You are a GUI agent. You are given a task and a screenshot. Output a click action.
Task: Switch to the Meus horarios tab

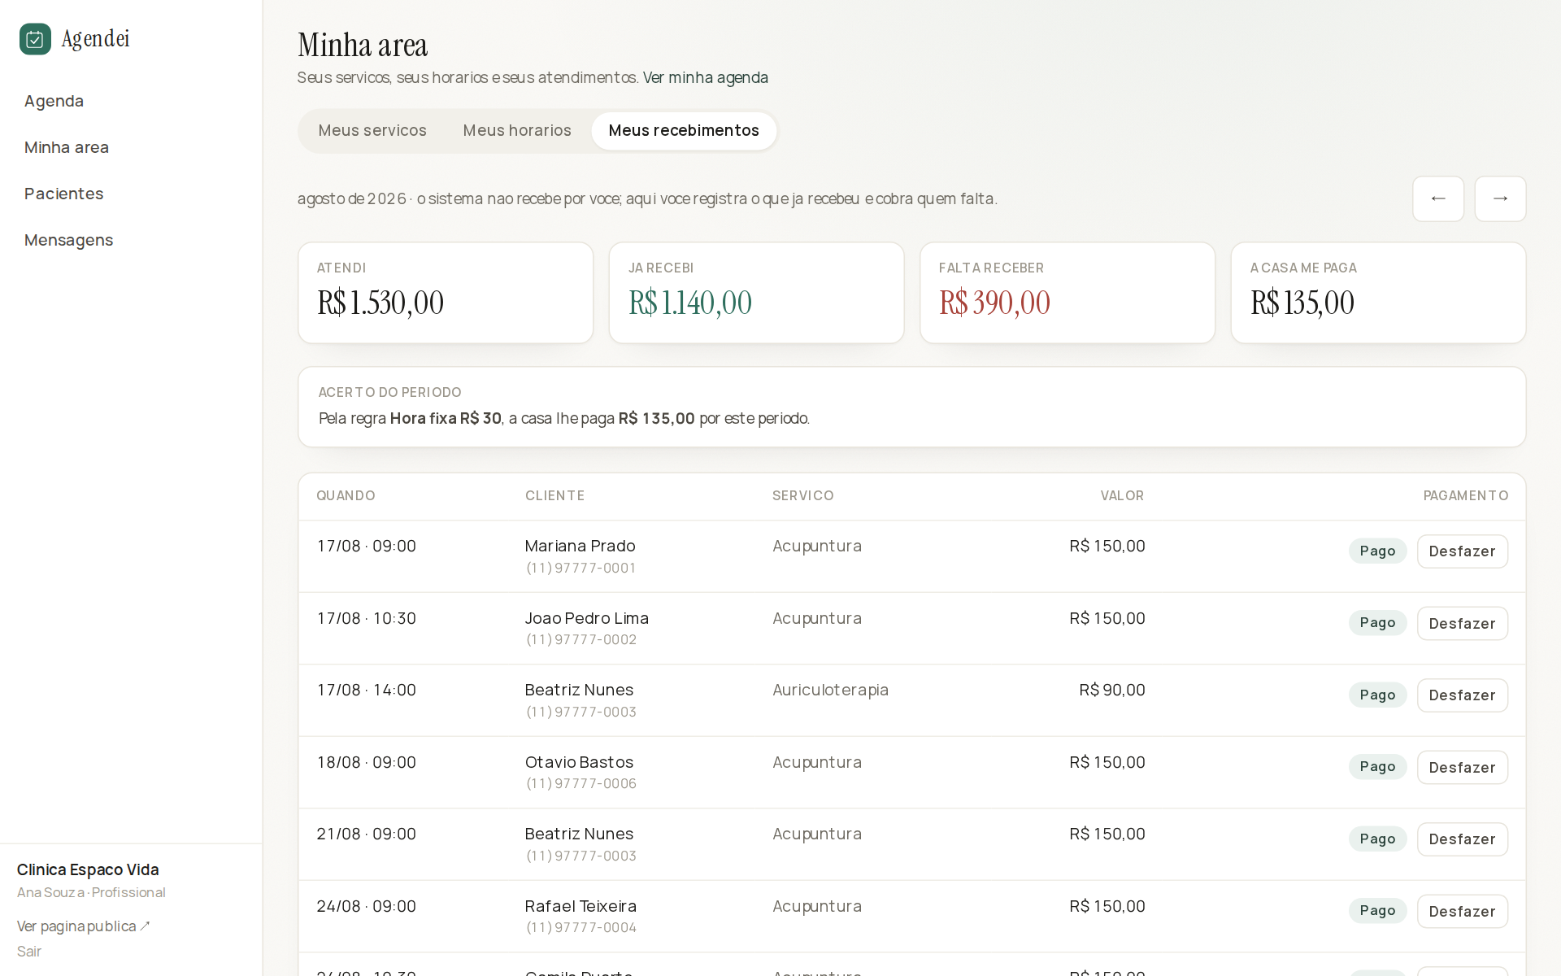(x=517, y=130)
